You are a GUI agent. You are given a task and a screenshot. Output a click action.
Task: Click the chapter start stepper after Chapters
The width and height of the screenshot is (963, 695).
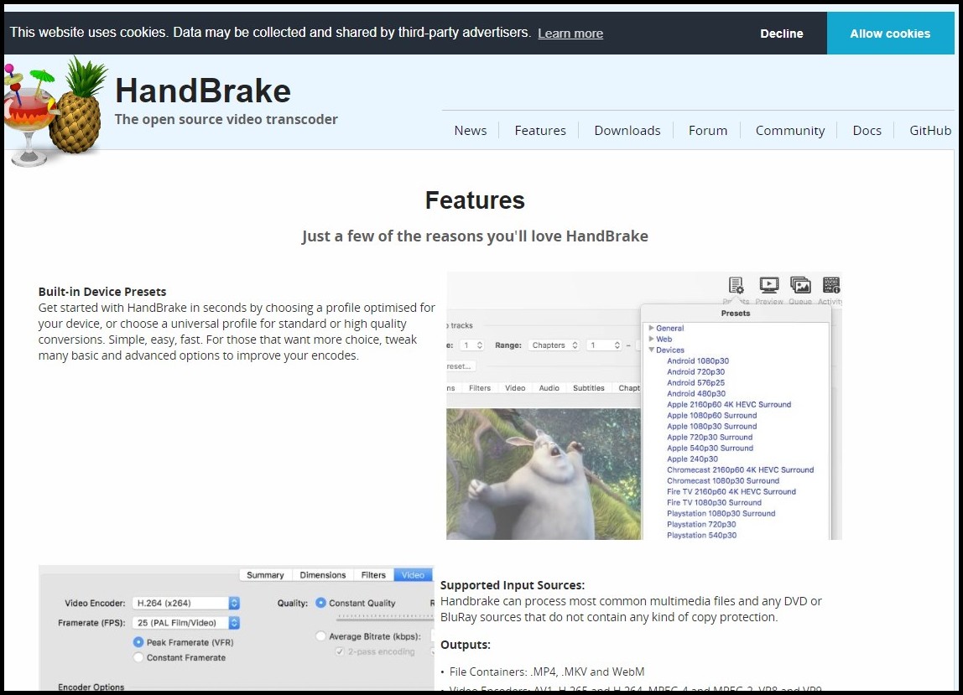(617, 345)
